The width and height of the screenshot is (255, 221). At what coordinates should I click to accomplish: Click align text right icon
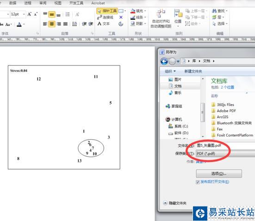pyautogui.click(x=59, y=24)
